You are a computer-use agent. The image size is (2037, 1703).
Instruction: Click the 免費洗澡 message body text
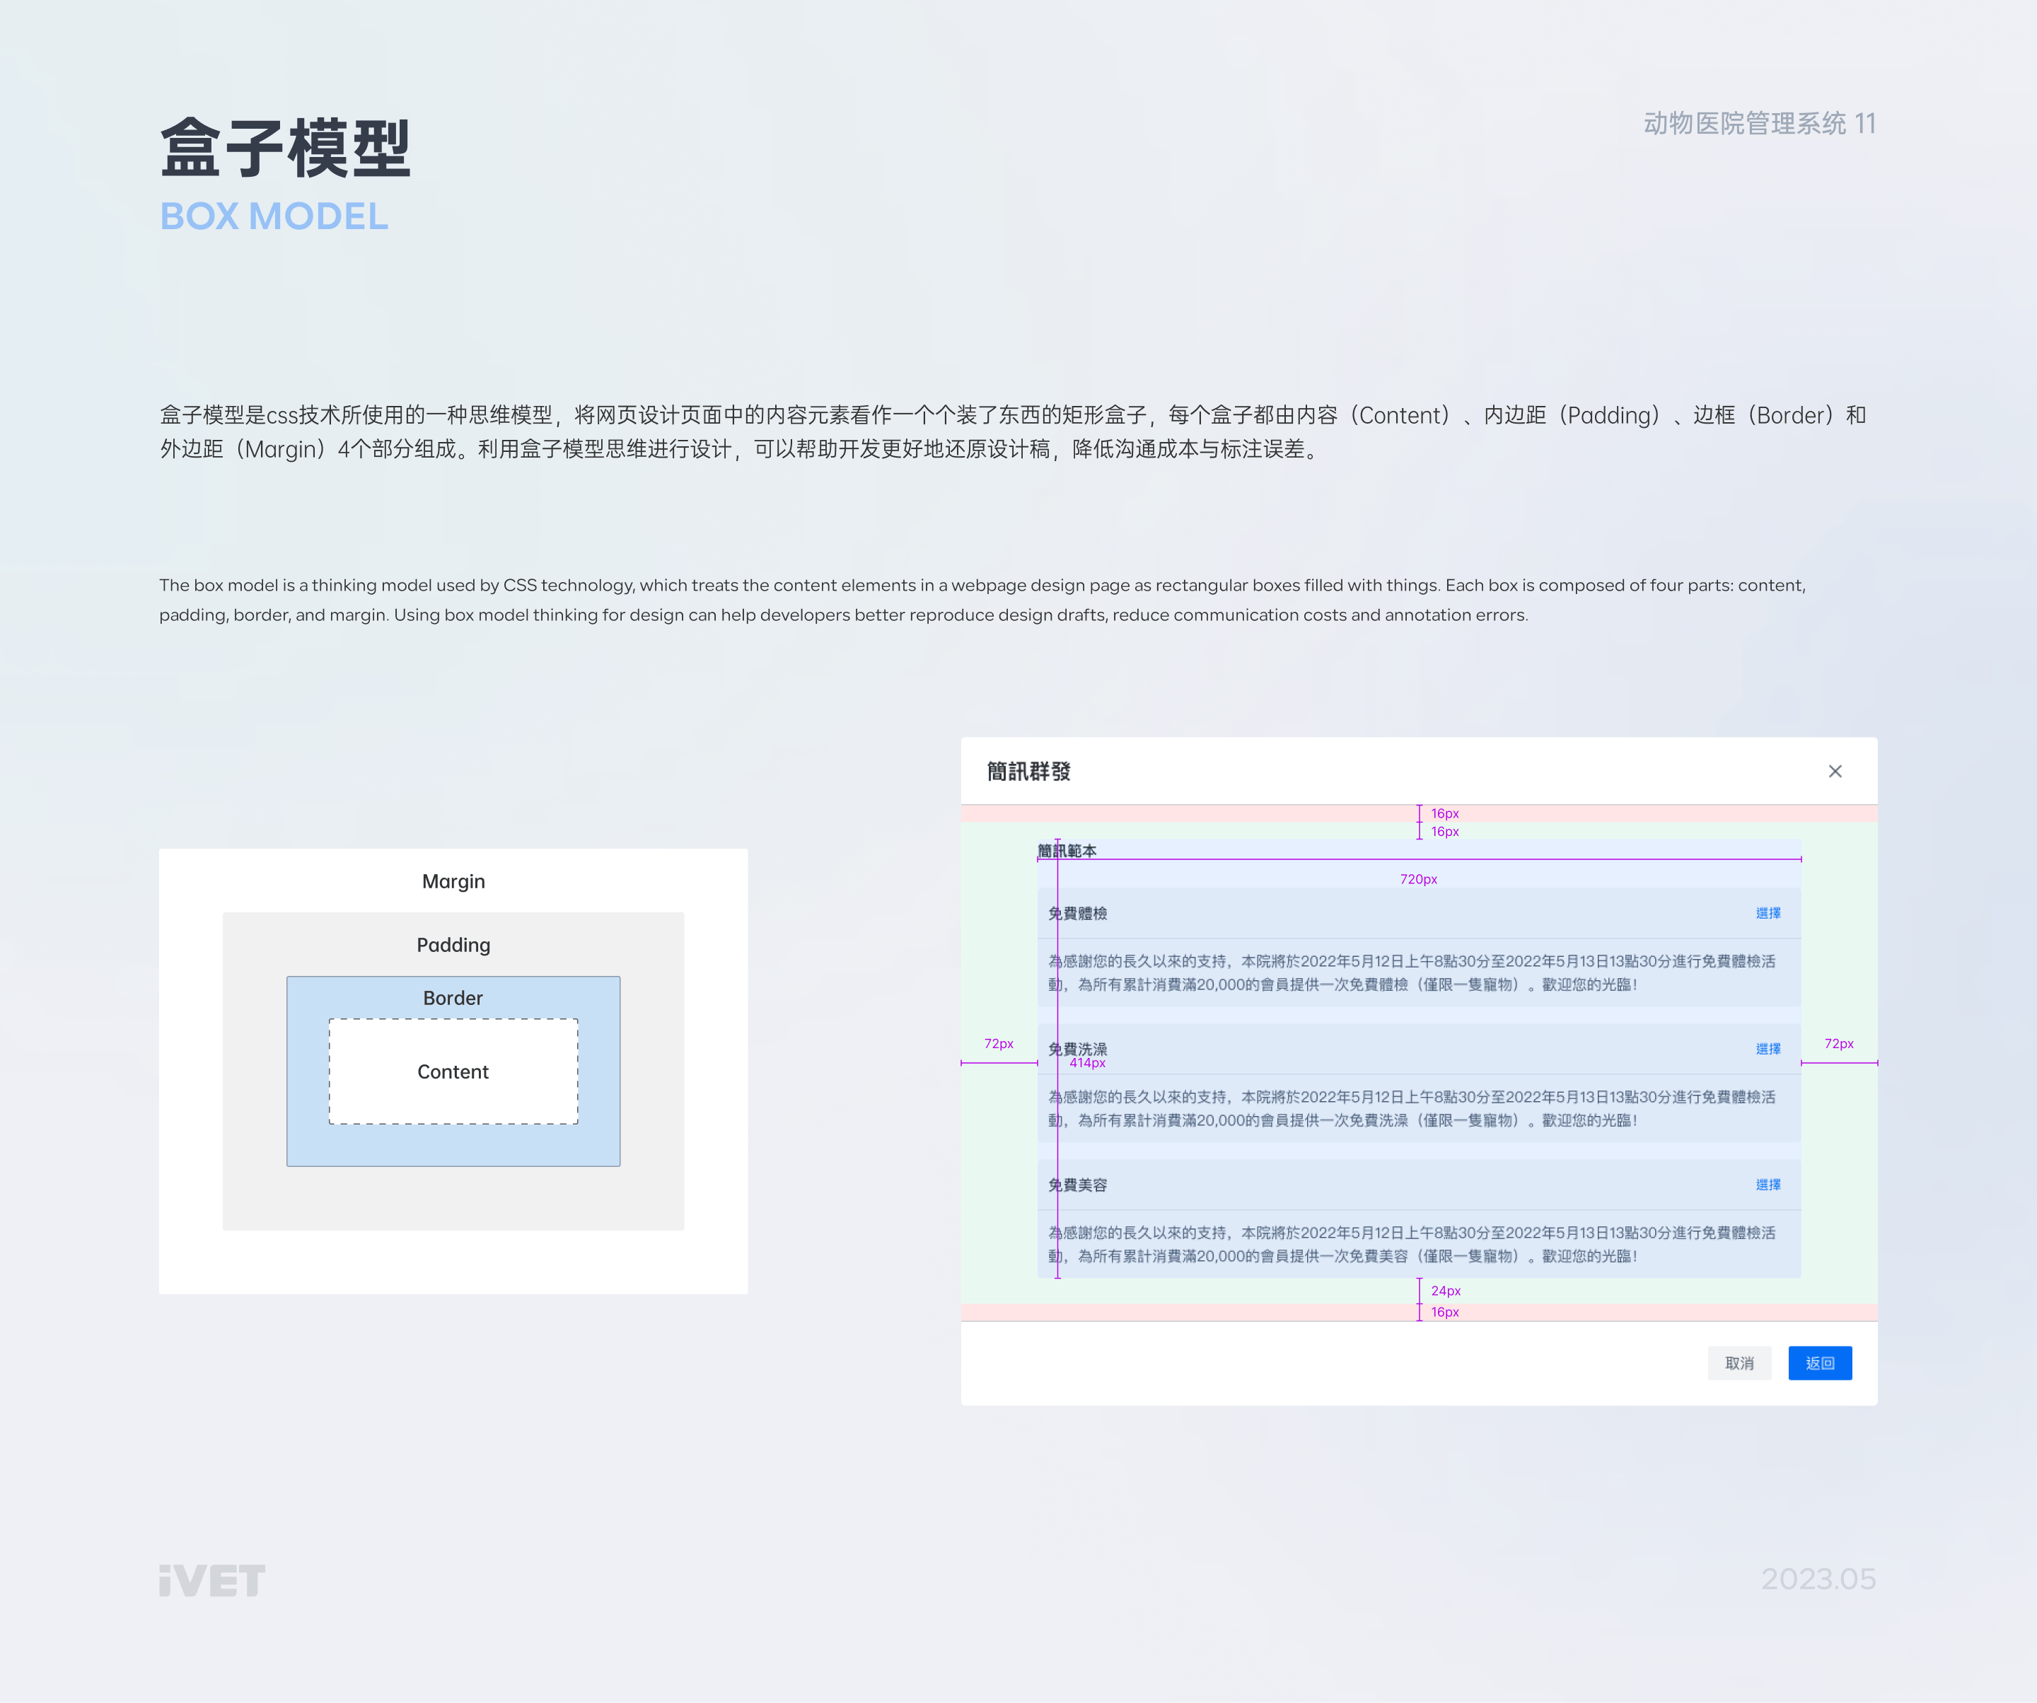pos(1411,1108)
